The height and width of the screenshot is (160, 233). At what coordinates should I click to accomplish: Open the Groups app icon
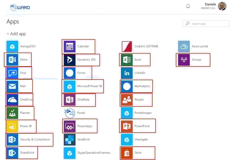click(x=184, y=60)
